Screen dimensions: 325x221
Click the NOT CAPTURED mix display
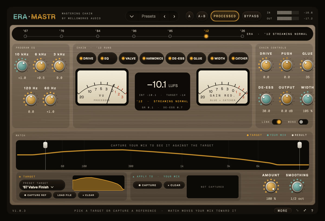pyautogui.click(x=213, y=187)
